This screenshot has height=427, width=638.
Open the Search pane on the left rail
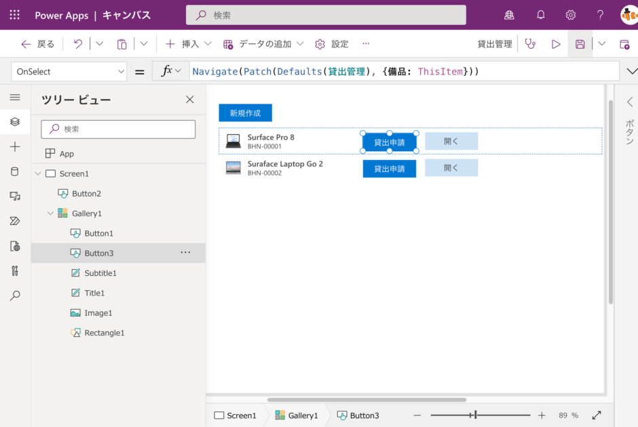pyautogui.click(x=15, y=296)
